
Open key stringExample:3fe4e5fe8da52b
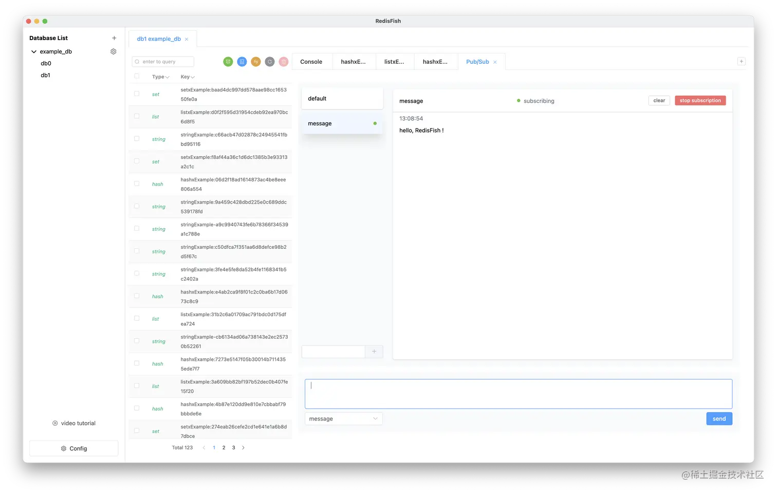tap(234, 274)
